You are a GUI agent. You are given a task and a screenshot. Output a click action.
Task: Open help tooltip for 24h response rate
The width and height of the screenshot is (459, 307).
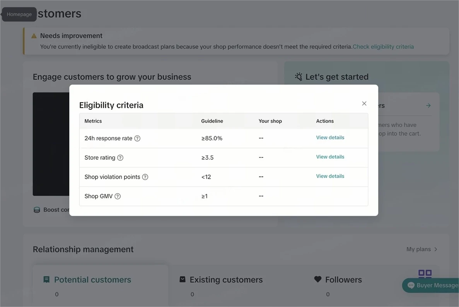pos(138,138)
